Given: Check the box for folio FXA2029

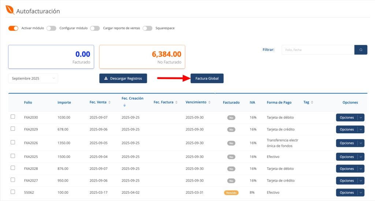Looking at the screenshot, I should click(13, 129).
